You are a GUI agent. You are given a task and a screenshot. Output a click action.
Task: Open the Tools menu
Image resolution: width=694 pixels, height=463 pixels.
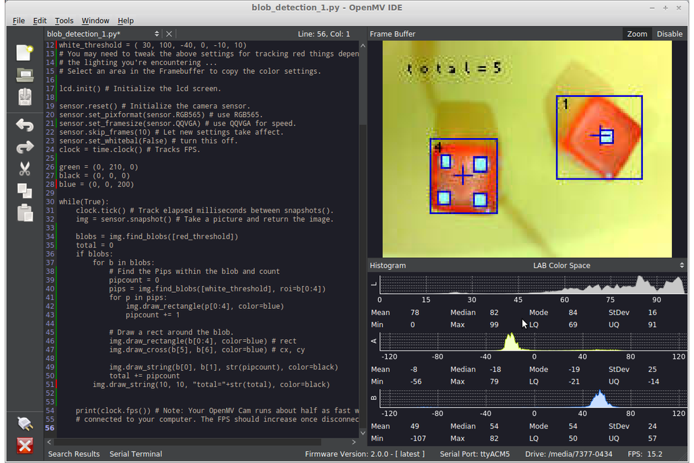pos(64,21)
